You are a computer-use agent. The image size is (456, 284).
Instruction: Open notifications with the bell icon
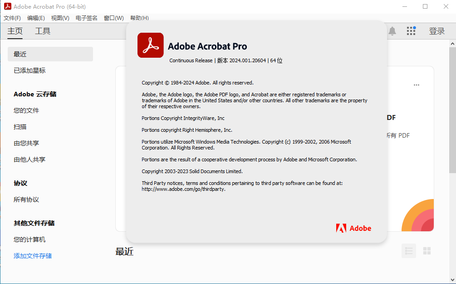[x=392, y=31]
